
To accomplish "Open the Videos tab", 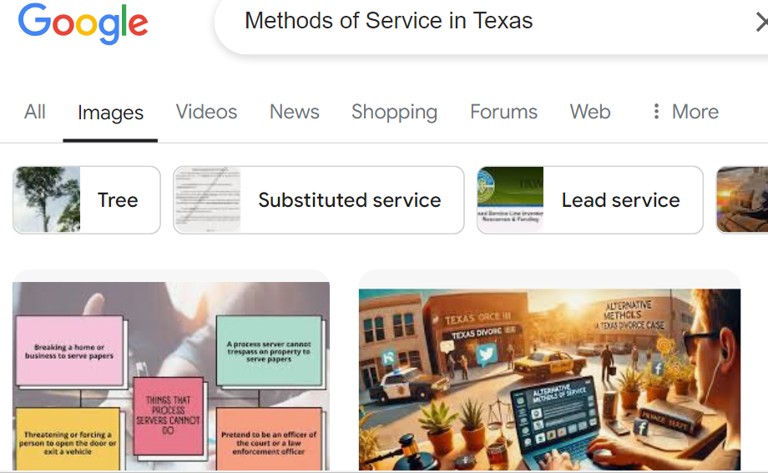I will (x=206, y=112).
